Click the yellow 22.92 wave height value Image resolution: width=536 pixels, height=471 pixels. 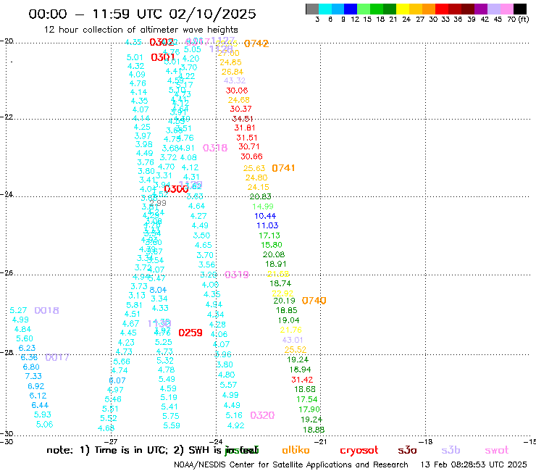pyautogui.click(x=282, y=293)
